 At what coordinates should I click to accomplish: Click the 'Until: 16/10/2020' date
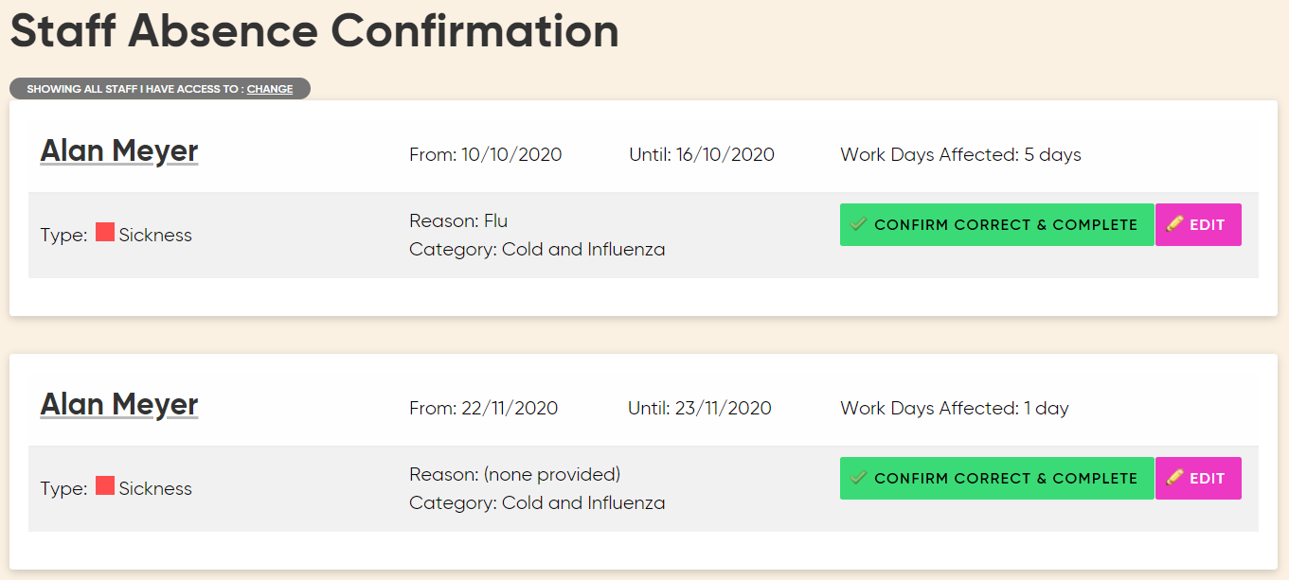click(x=702, y=154)
